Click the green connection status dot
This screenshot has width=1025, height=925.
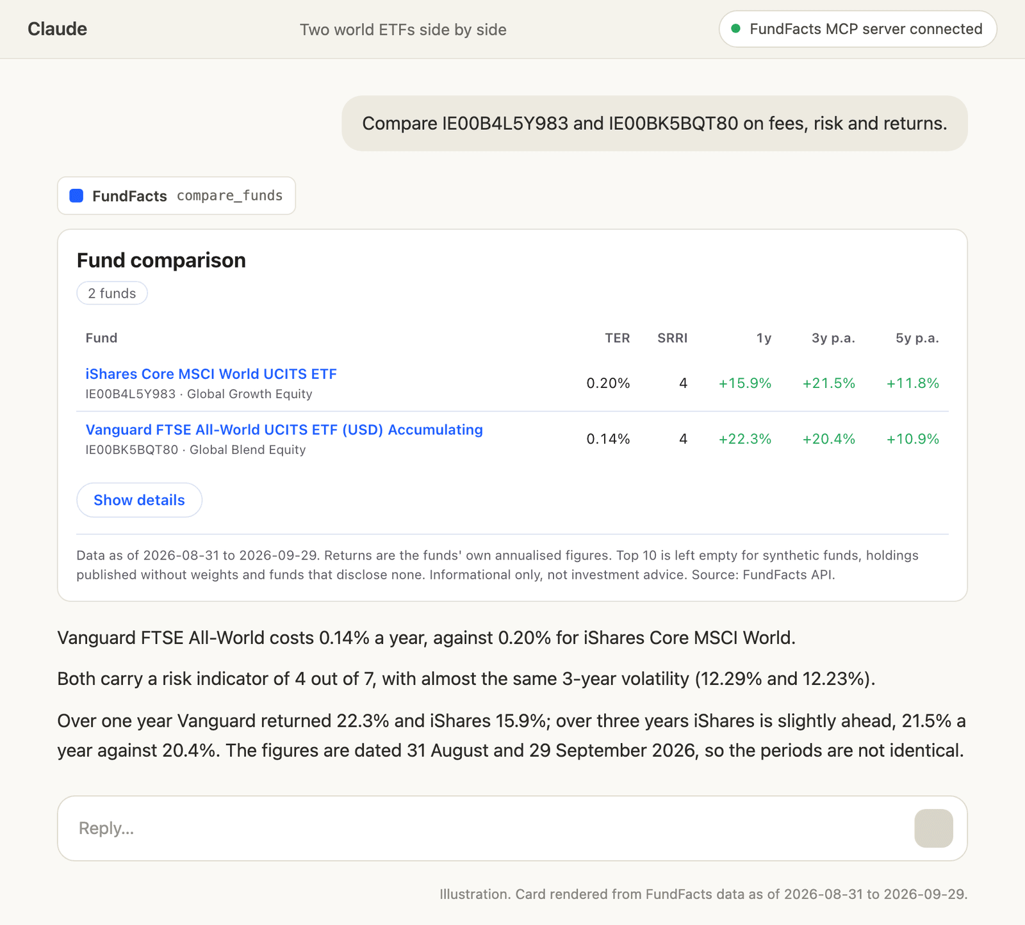(736, 29)
